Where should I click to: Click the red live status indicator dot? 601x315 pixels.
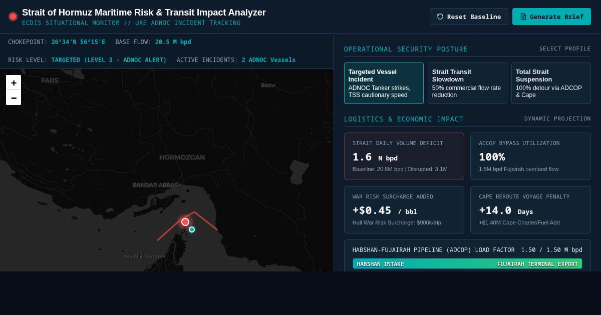(x=13, y=16)
